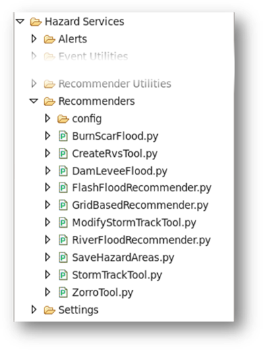This screenshot has width=263, height=350.
Task: Select RiverFloodRecommender.py in the tree
Action: pos(141,240)
